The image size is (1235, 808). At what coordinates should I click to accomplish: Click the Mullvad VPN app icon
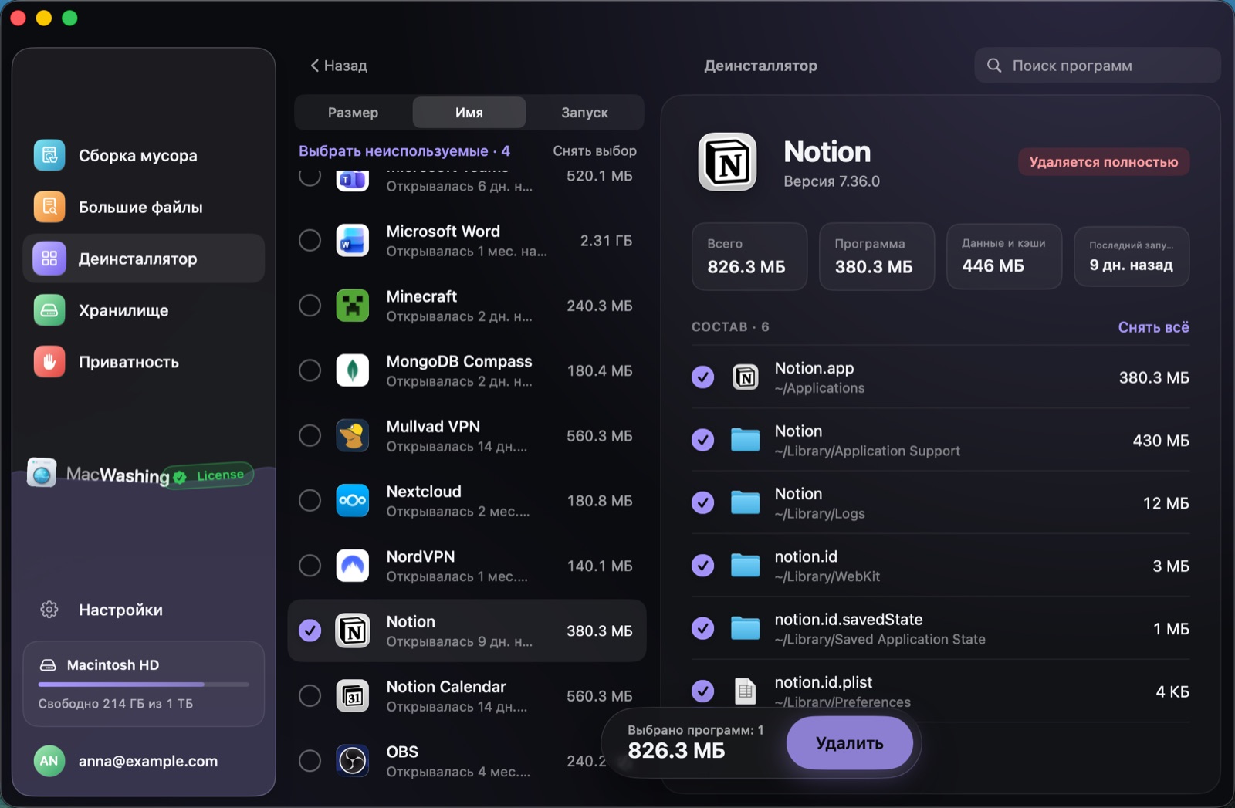coord(353,435)
